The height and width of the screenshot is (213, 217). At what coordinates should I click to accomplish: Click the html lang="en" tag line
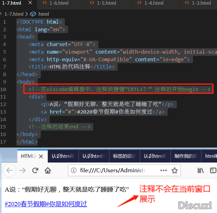coord(41,29)
